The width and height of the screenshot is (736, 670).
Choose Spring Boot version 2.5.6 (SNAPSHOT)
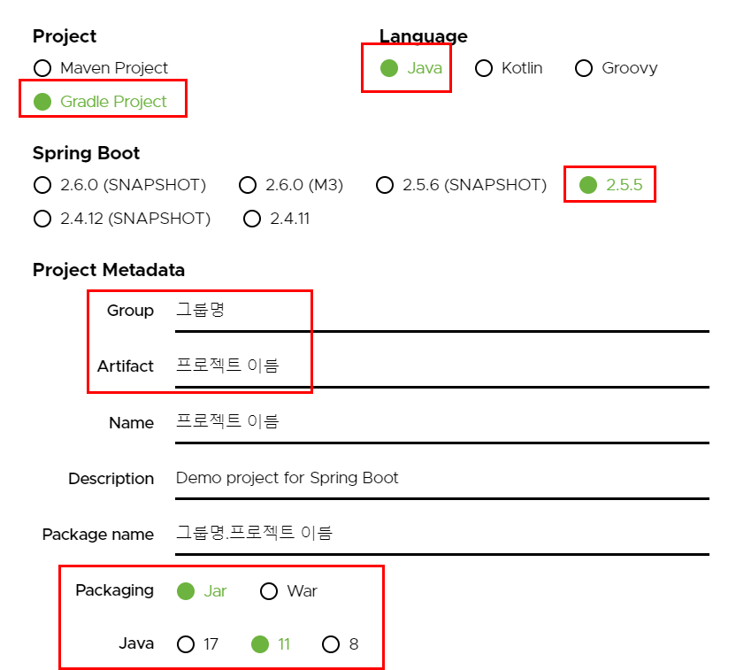[x=385, y=185]
